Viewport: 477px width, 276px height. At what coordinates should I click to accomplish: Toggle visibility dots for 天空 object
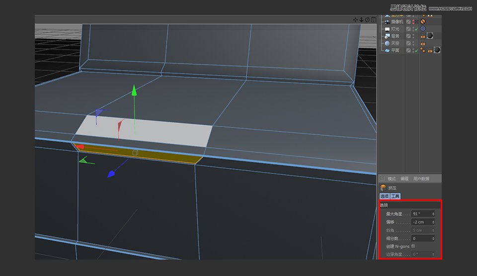[x=413, y=43]
